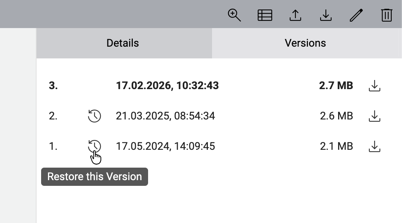Viewport: 402px width, 223px height.
Task: Open the Versions tab
Action: click(305, 43)
